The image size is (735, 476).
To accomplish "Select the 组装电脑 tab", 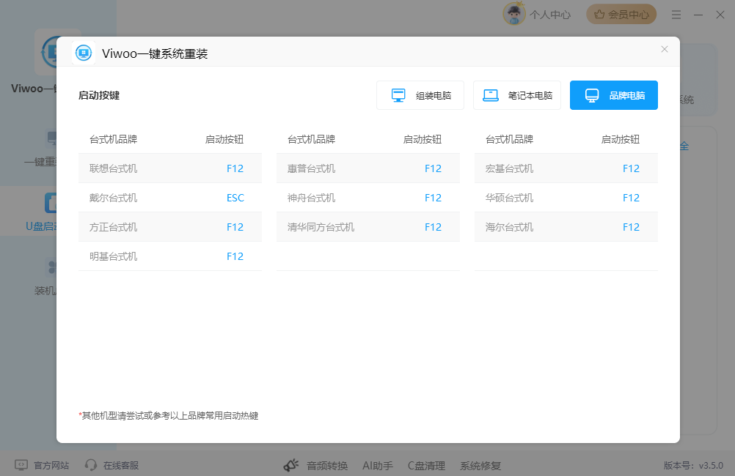I will pyautogui.click(x=420, y=95).
